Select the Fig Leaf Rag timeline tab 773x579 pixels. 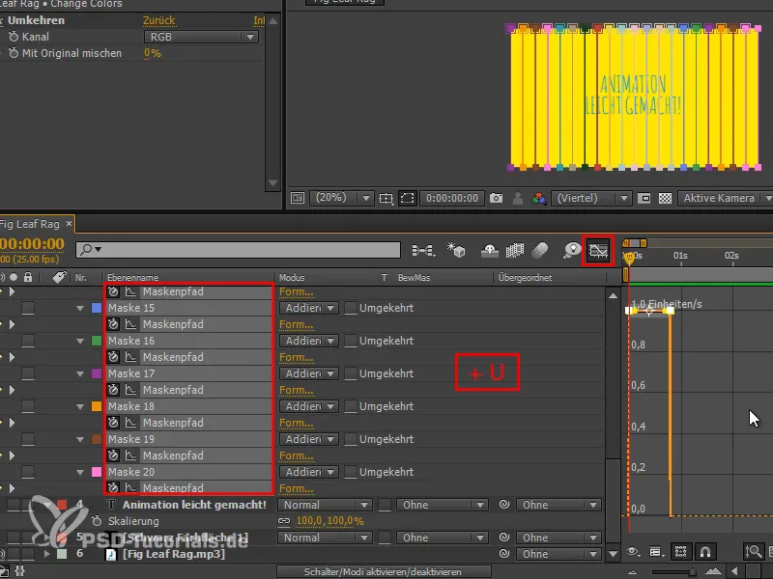pos(30,224)
